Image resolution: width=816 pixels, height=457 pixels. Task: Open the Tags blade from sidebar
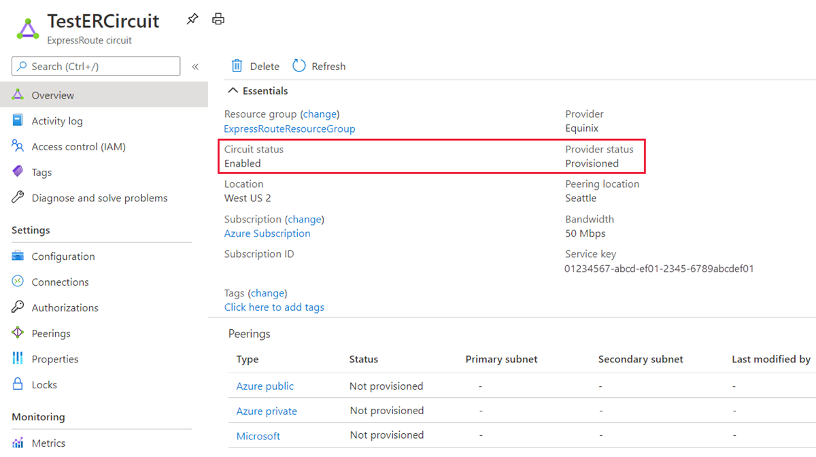41,171
